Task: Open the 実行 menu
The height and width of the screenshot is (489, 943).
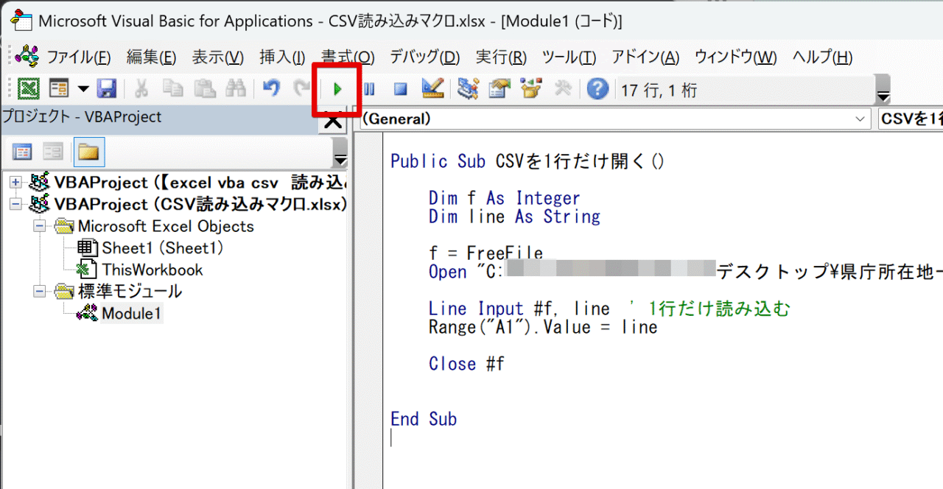Action: [500, 56]
